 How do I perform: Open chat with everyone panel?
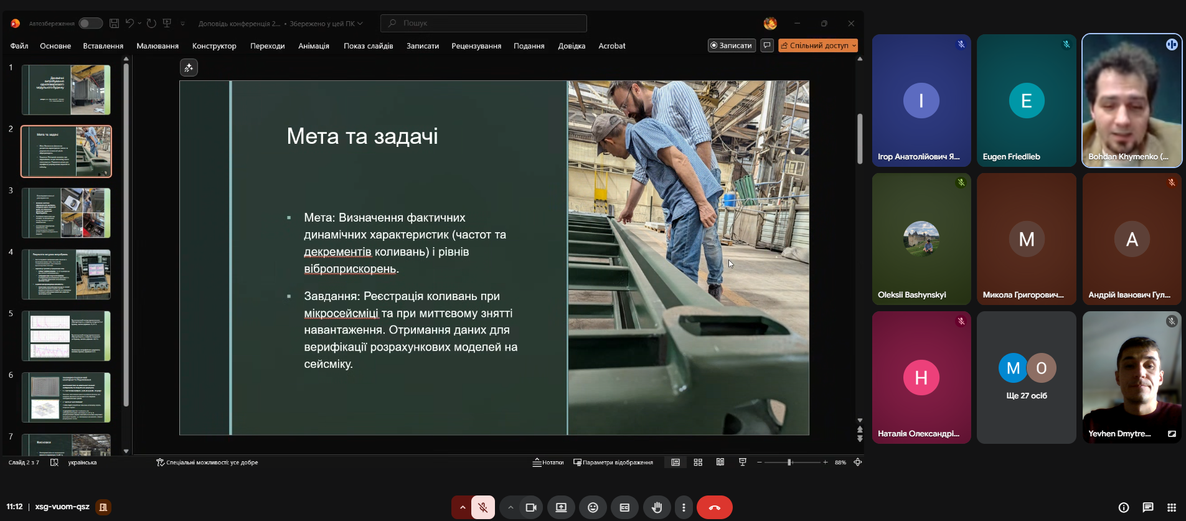tap(1148, 507)
